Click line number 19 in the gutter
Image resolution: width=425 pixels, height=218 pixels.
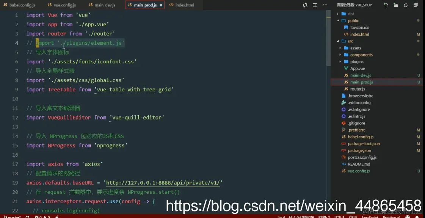coord(15,183)
